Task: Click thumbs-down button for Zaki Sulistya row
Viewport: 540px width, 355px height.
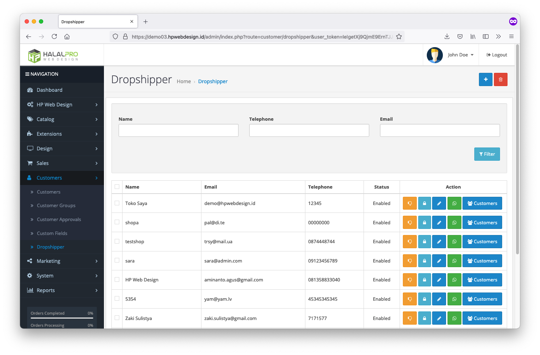Action: (410, 318)
